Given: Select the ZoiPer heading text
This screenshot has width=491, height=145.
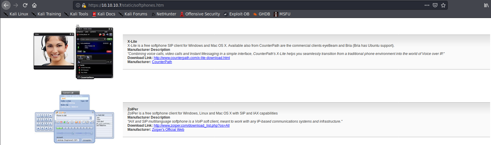Looking at the screenshot, I should click(x=133, y=109).
